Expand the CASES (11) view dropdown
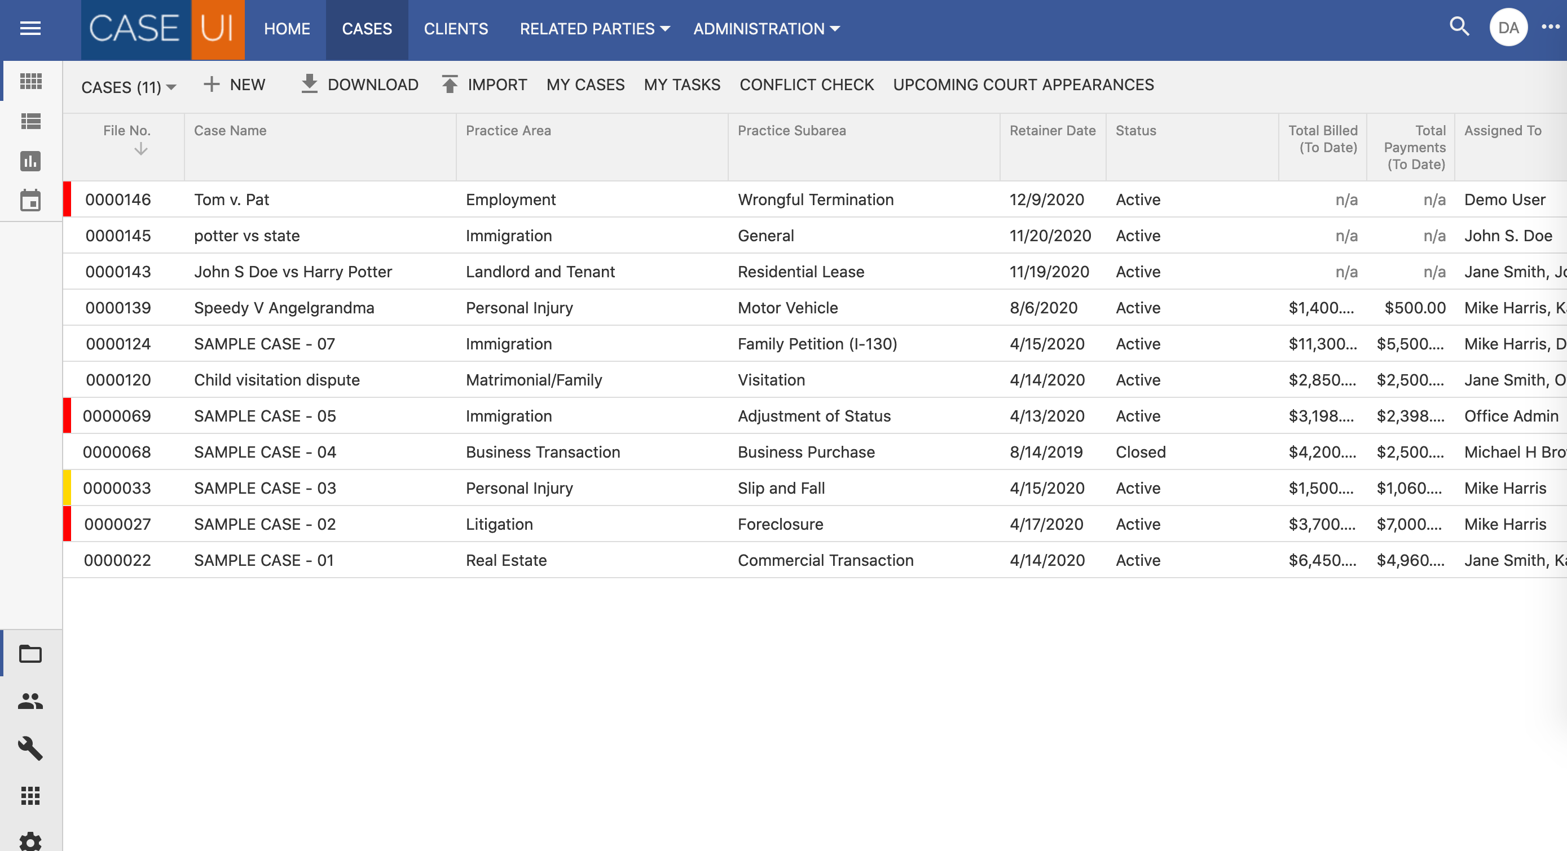Screen dimensions: 1567x851 [x=129, y=87]
